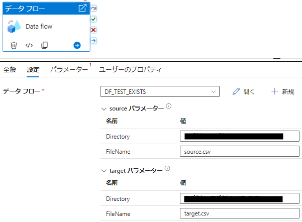Delete the Data flow activity using trash icon
The image size is (302, 222).
pos(14,45)
